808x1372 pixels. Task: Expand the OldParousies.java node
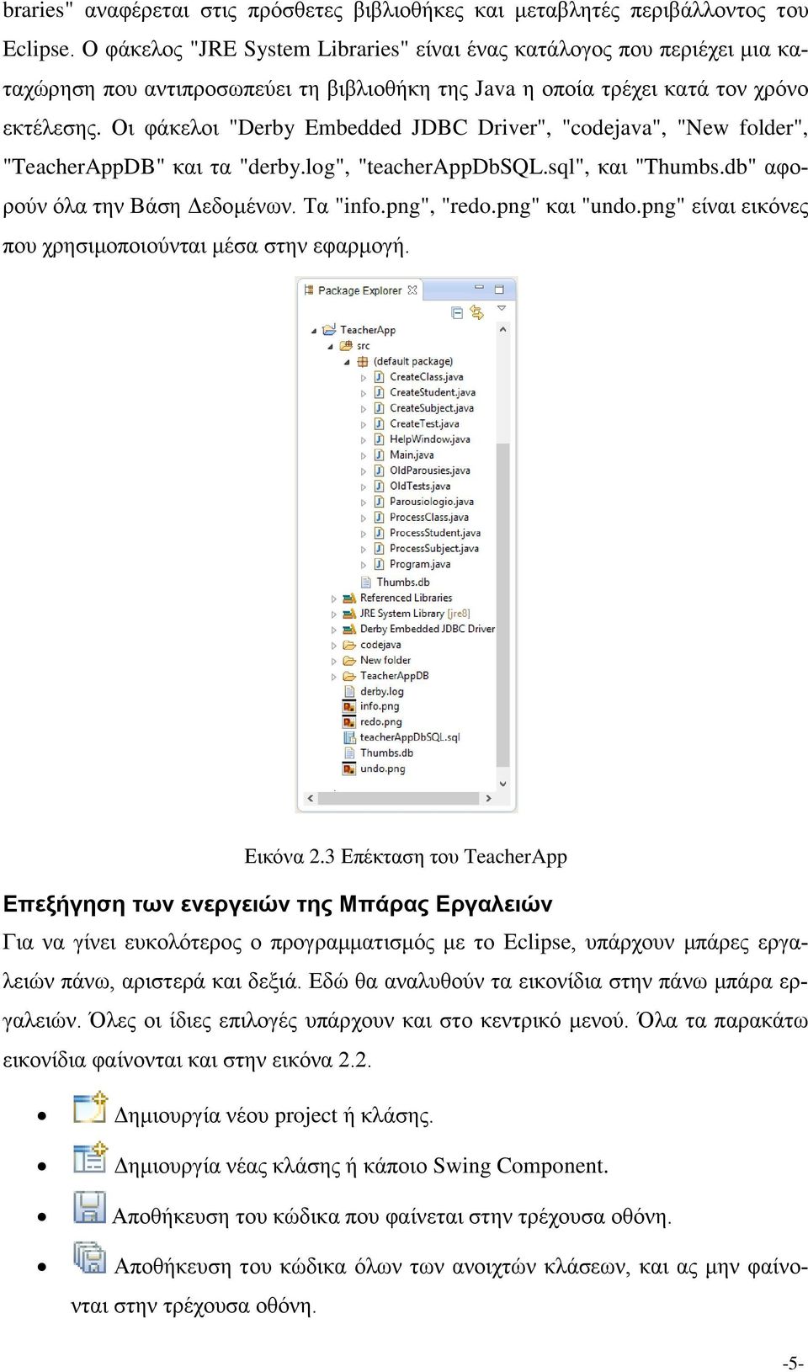point(364,471)
